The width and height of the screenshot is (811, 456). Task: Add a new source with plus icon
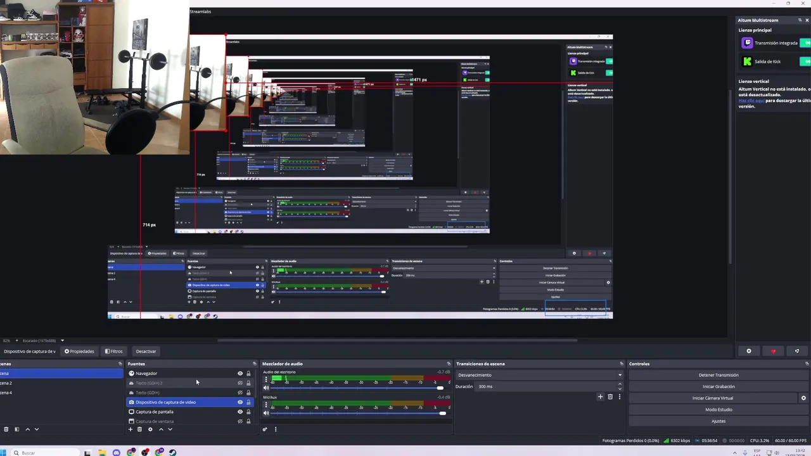pos(131,429)
